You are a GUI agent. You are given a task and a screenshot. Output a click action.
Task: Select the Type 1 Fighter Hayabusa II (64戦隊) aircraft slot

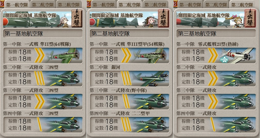(43, 55)
